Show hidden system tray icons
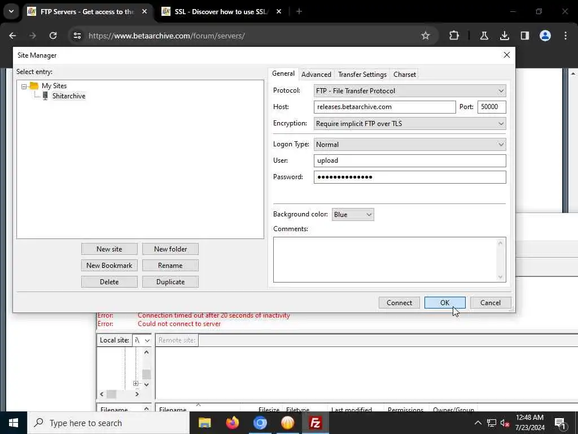The image size is (578, 434). (x=478, y=423)
